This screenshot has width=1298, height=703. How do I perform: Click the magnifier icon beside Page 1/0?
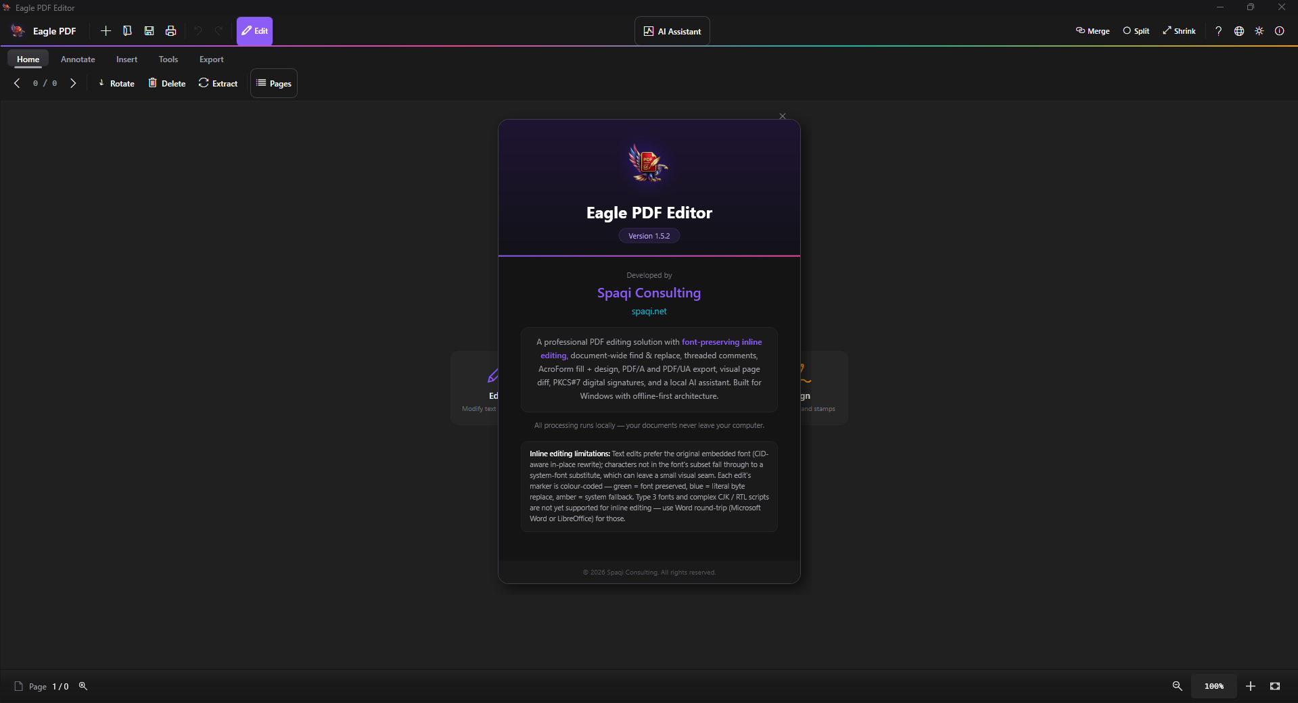tap(83, 686)
